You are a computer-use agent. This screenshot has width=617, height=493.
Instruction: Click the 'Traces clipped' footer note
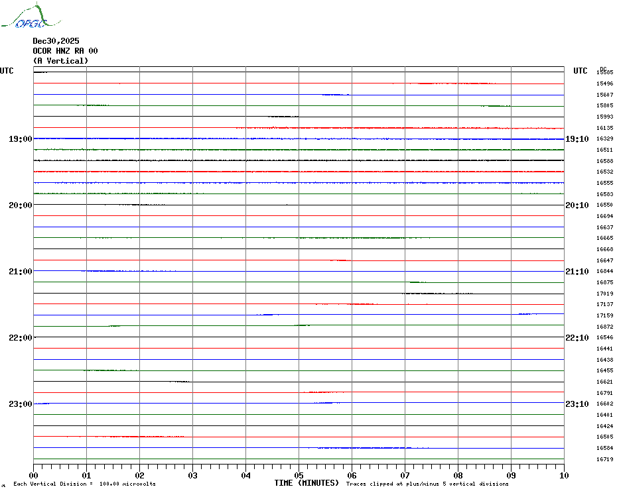pyautogui.click(x=427, y=484)
